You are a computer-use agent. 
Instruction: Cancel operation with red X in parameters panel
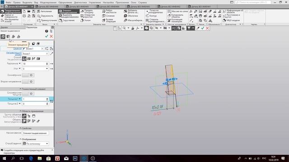(51, 36)
